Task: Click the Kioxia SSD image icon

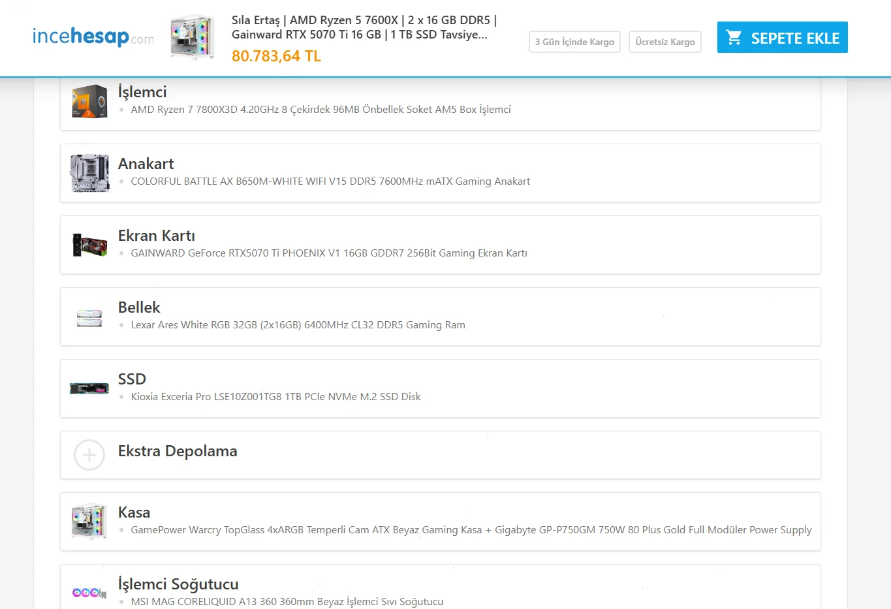Action: (x=89, y=388)
